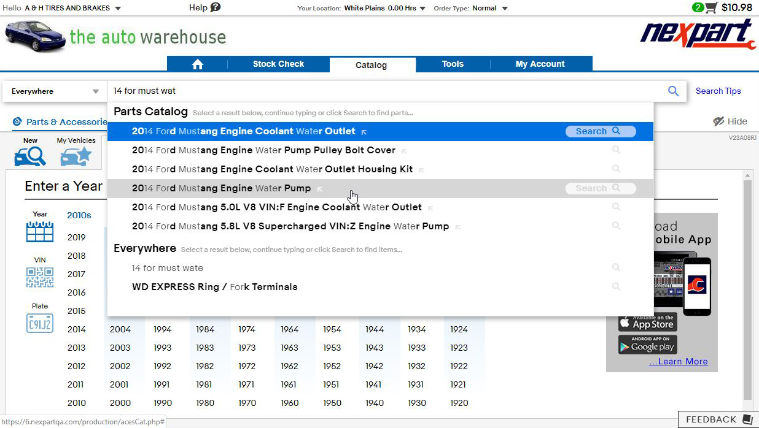Image resolution: width=759 pixels, height=428 pixels.
Task: Select year 1920
Action: click(x=459, y=403)
